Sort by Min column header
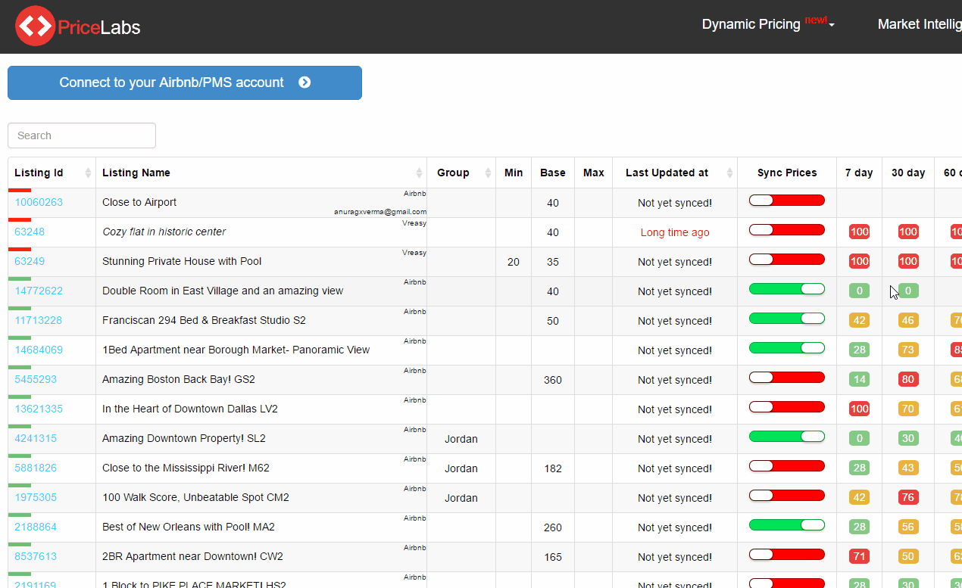Viewport: 962px width, 588px height. coord(514,173)
